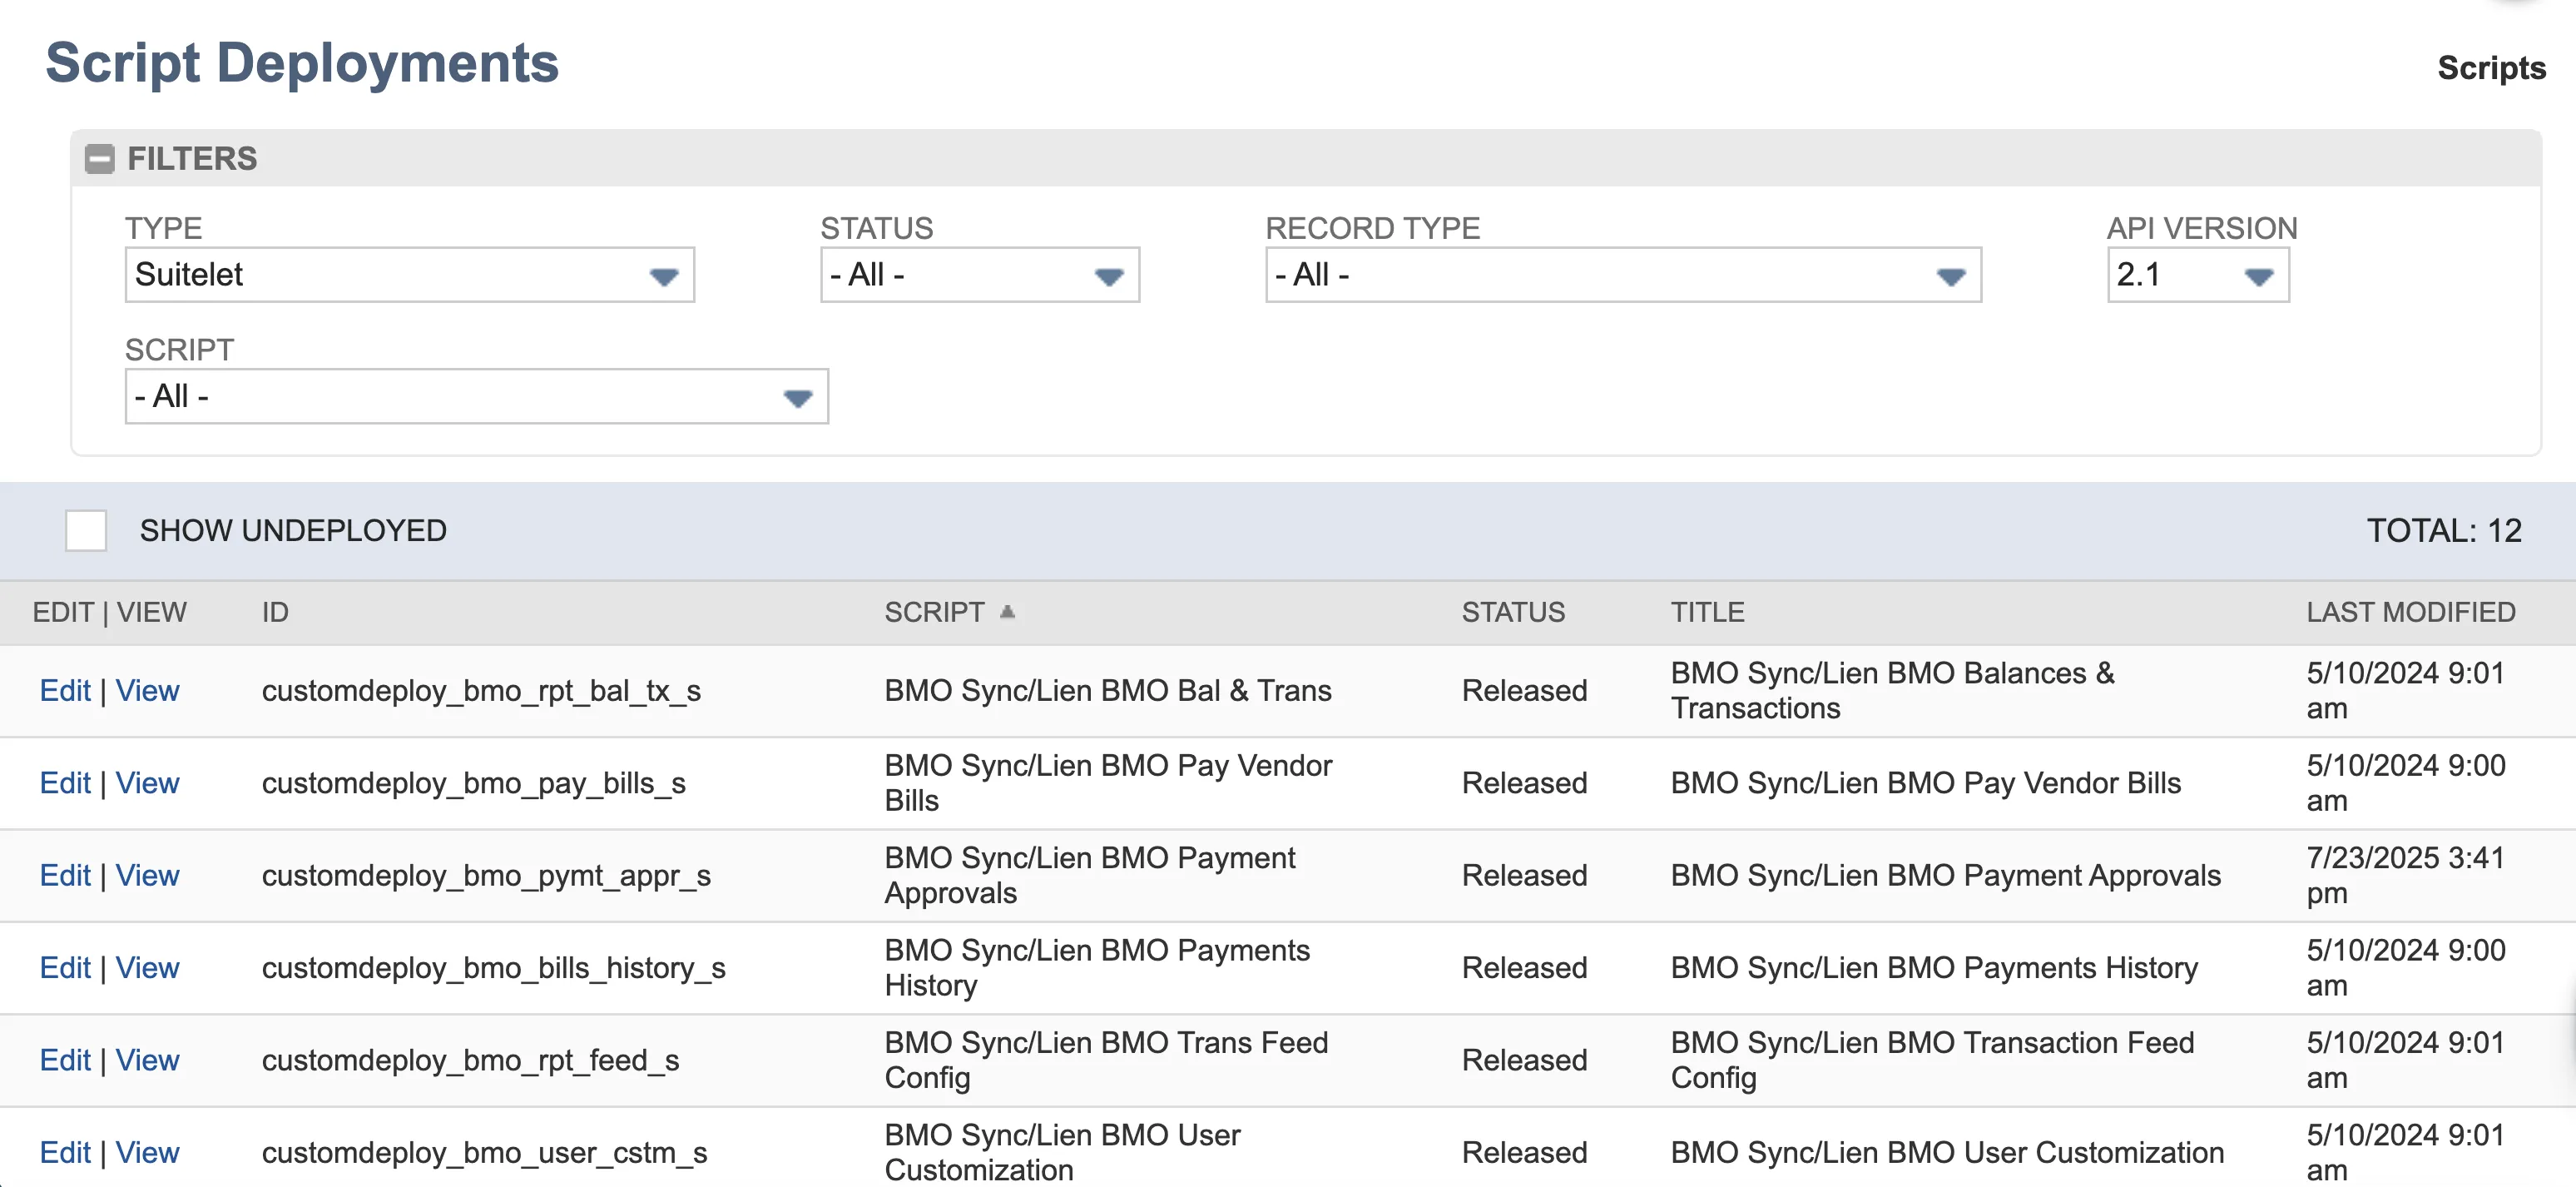Sort by the ID column header
The image size is (2576, 1187).
click(x=275, y=613)
